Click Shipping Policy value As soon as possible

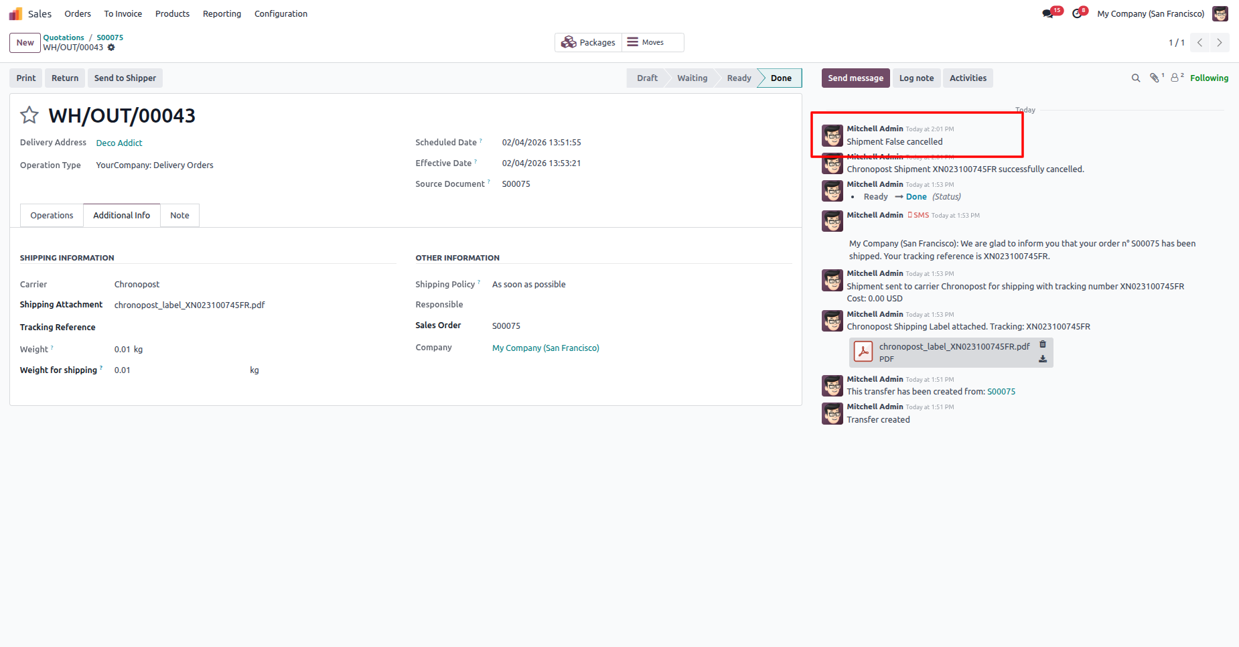(x=529, y=285)
